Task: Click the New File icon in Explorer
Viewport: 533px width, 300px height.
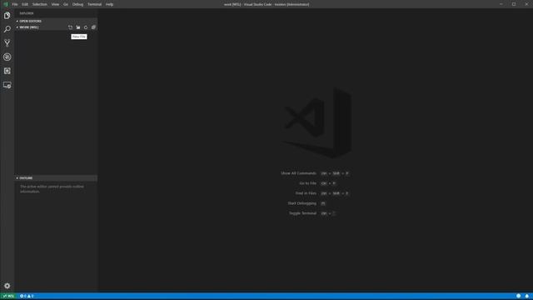Action: [x=70, y=27]
